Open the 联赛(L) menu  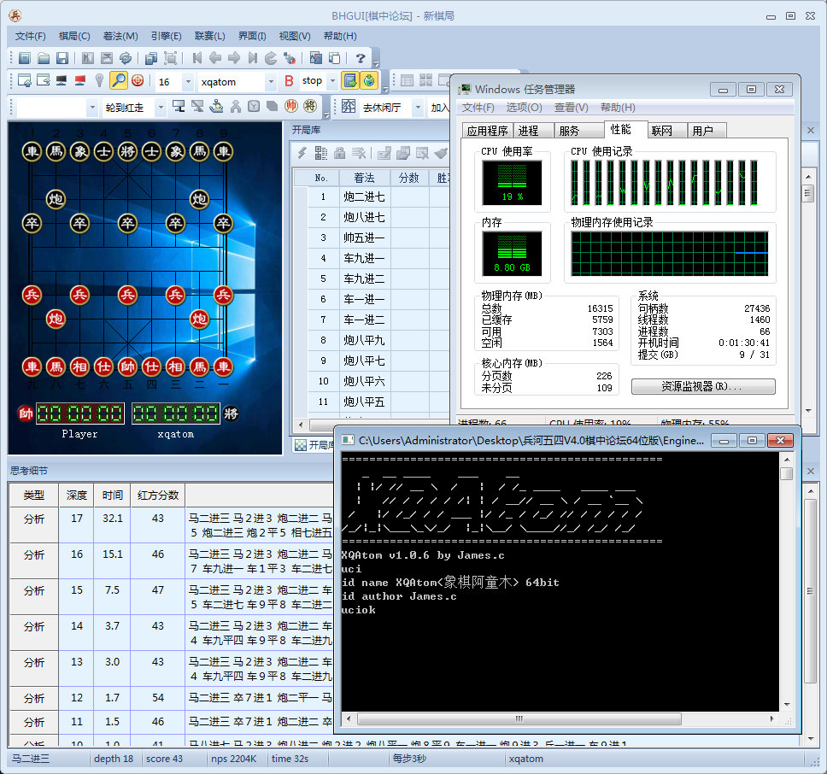210,36
